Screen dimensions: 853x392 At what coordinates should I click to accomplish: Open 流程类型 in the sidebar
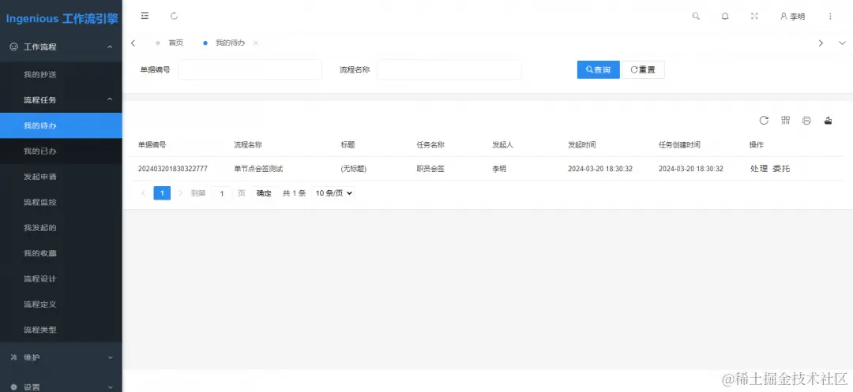(61, 330)
